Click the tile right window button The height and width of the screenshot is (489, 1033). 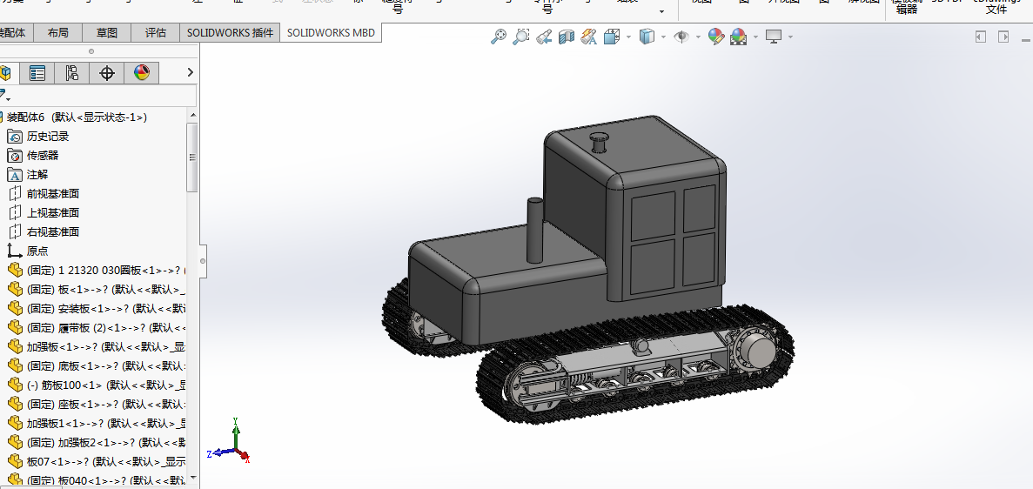coord(1003,37)
